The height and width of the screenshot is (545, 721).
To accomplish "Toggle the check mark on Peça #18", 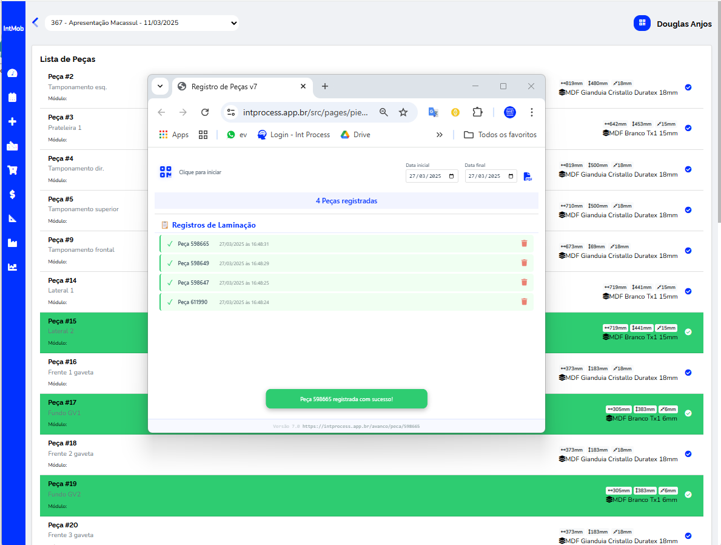I will 688,454.
